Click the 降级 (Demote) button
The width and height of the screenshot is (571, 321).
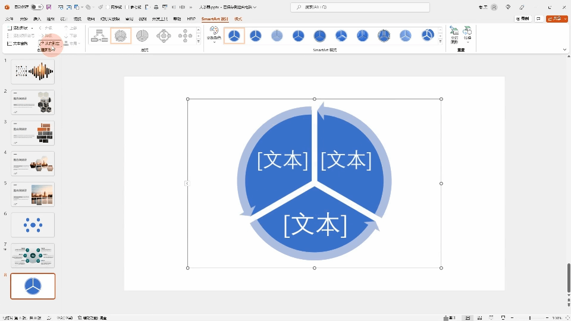click(46, 36)
